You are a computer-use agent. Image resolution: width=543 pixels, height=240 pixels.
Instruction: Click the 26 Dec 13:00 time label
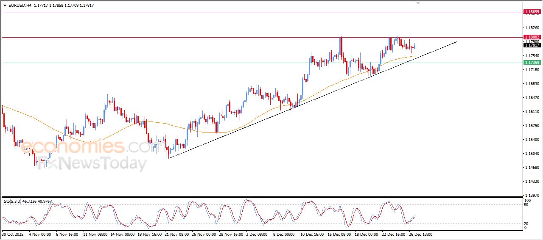coord(420,234)
